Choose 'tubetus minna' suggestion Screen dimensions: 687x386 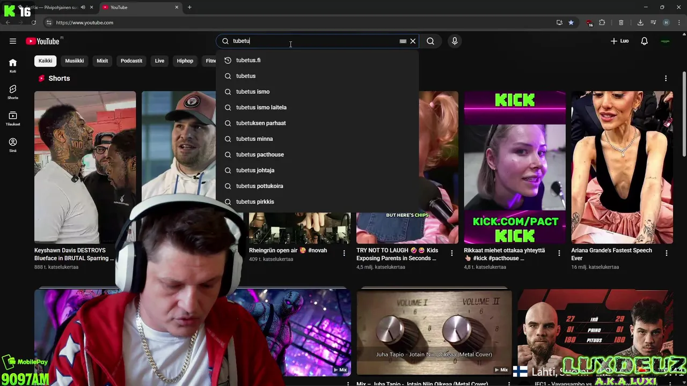click(317, 139)
